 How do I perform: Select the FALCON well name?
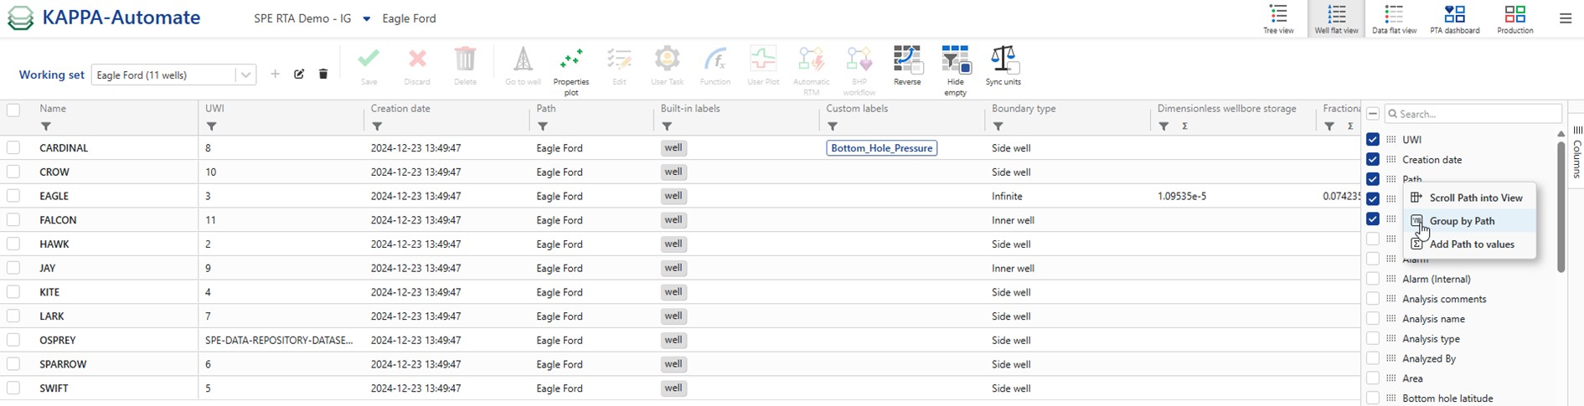[58, 220]
